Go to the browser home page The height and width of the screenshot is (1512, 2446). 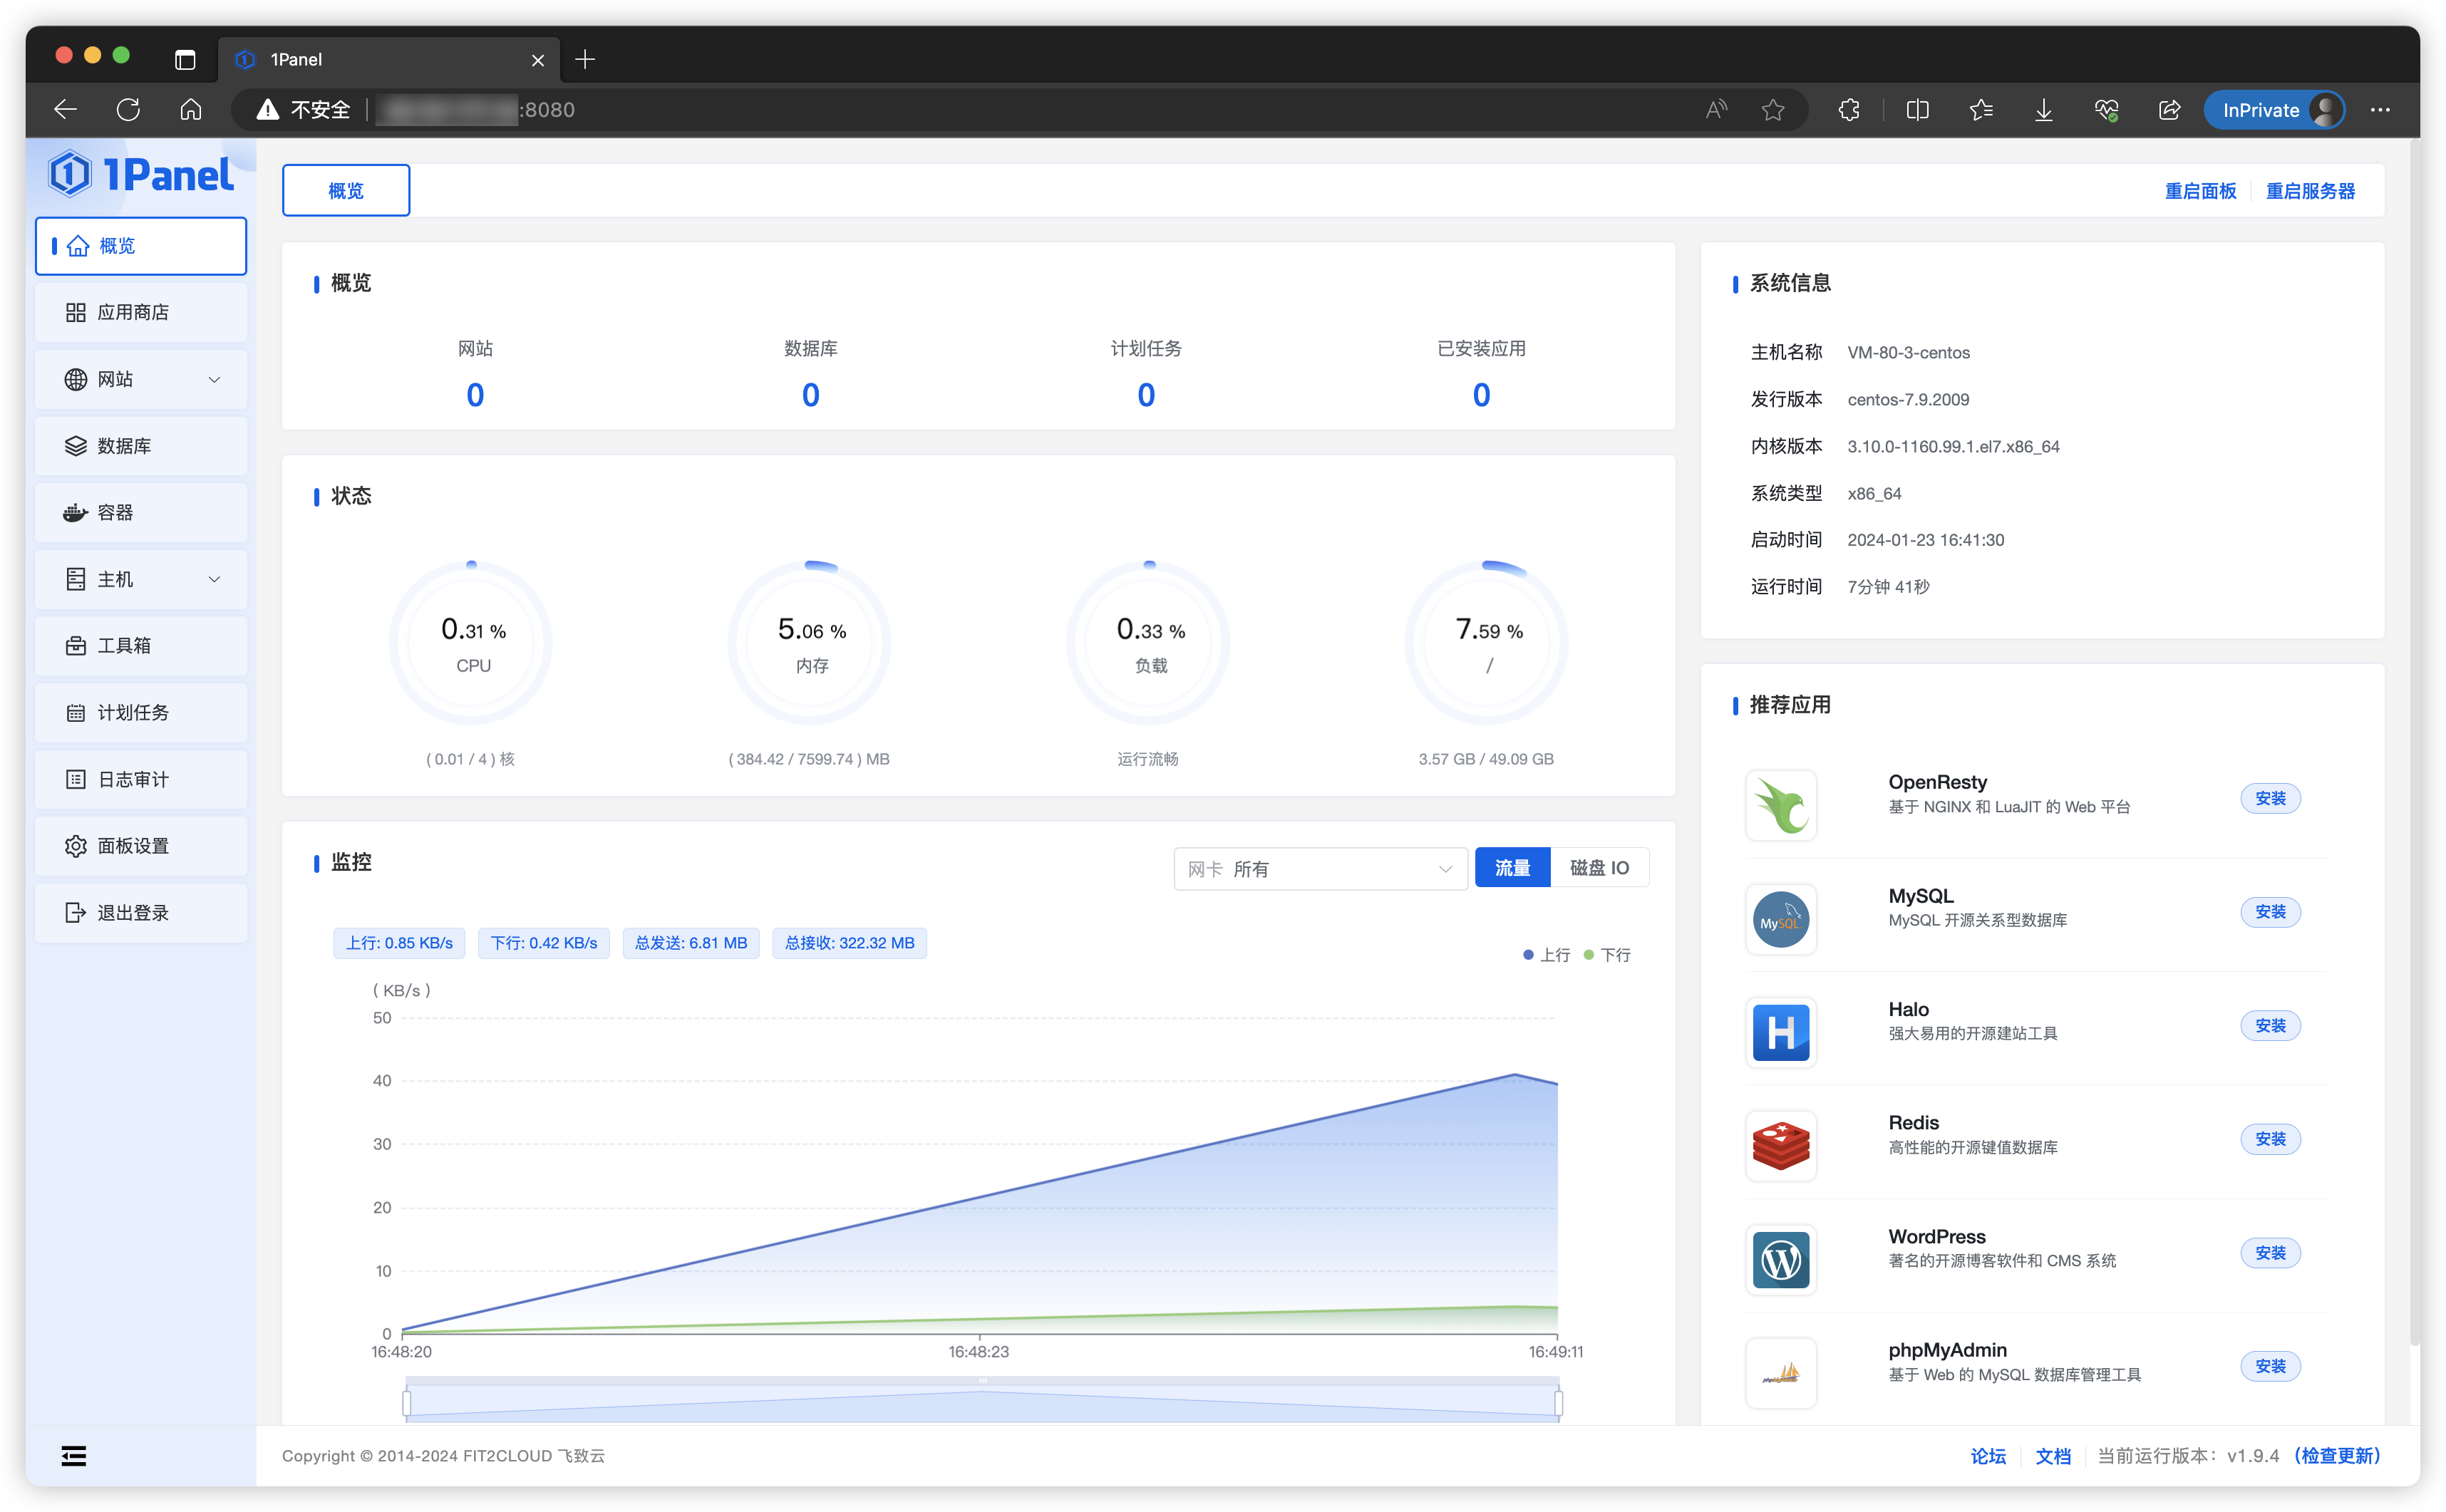[x=191, y=110]
